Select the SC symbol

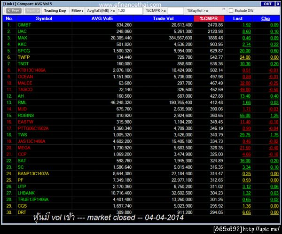(21, 167)
